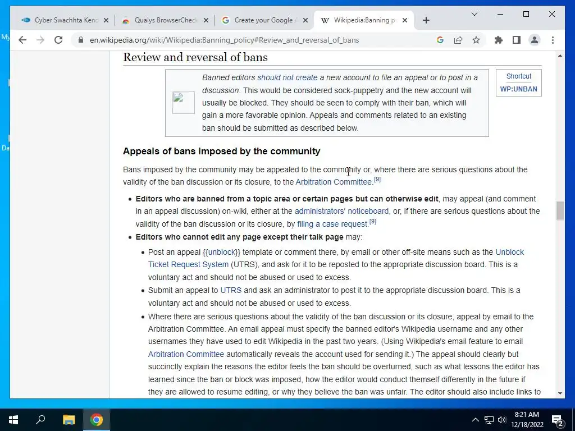Viewport: 575px width, 431px height.
Task: Click the broken image in the notice box
Action: tap(184, 103)
